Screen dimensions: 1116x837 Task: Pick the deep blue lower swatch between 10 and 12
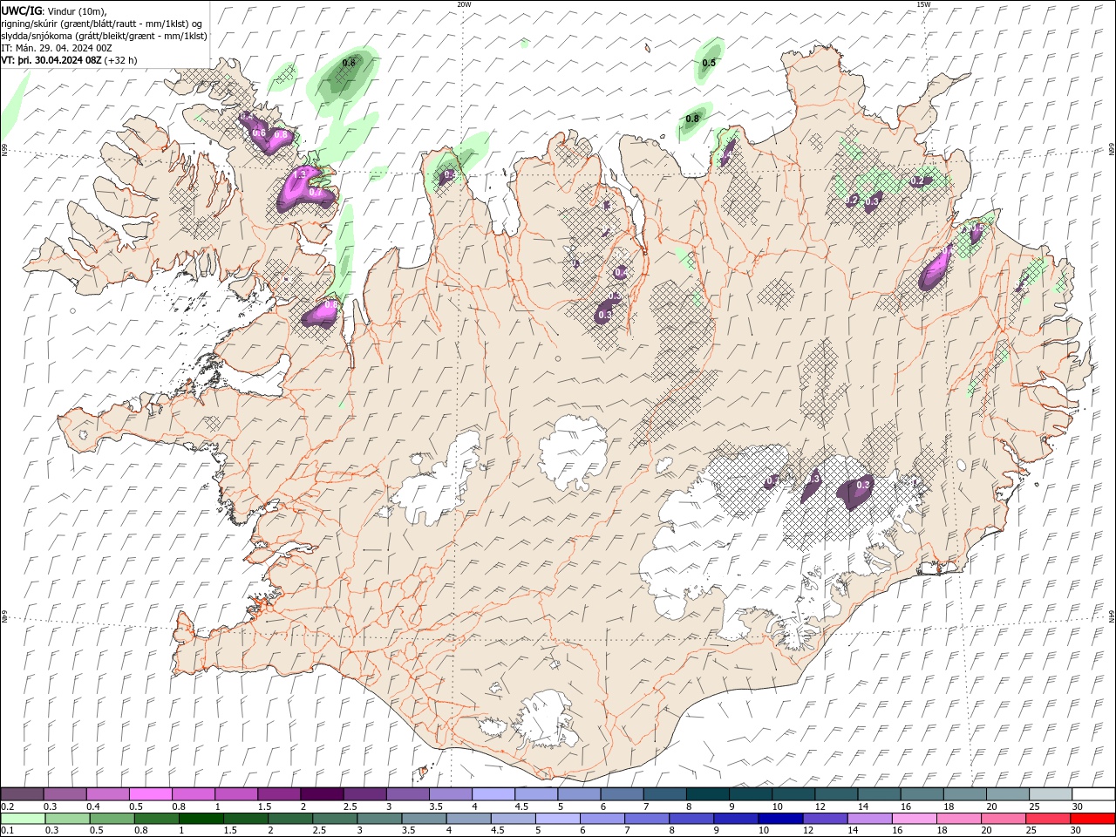tap(779, 819)
